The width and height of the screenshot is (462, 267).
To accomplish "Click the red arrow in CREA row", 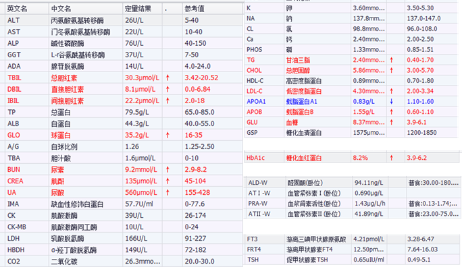I will point(168,181).
